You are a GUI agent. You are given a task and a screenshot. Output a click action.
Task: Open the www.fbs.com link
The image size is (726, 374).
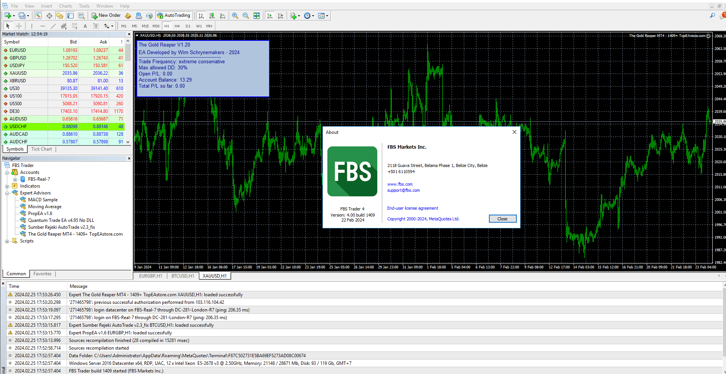pos(400,184)
